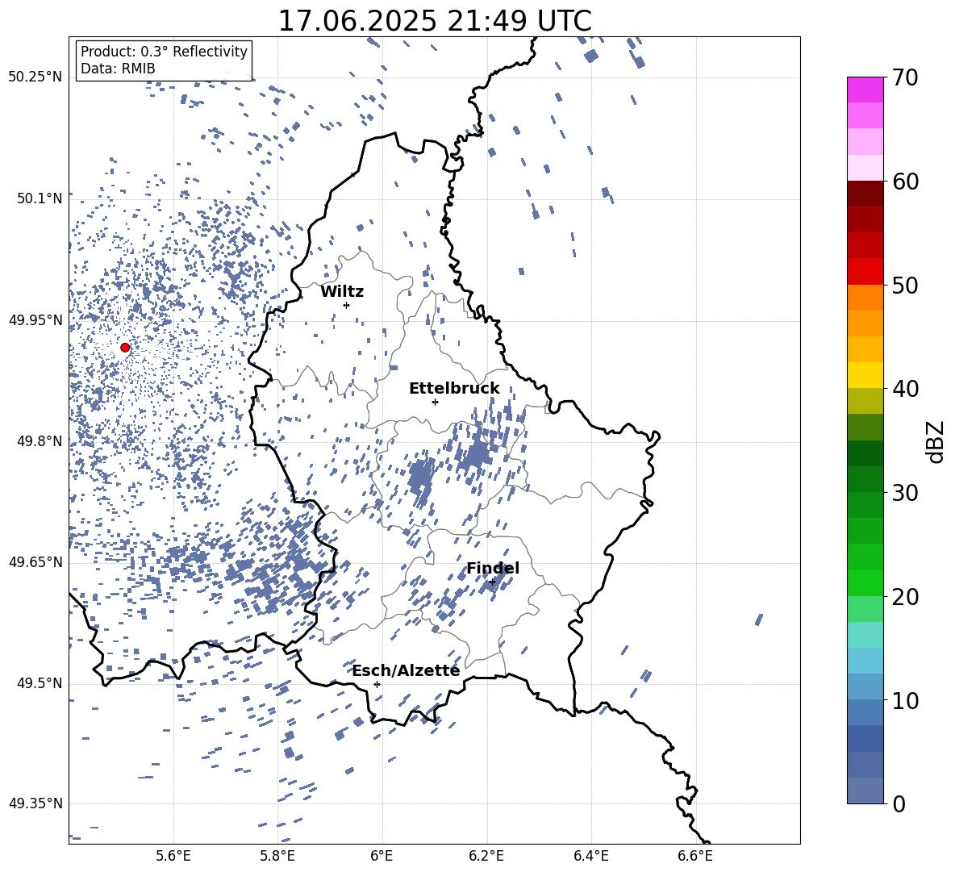Click the Ettelbruck station cross marker
The height and width of the screenshot is (872, 955).
click(435, 402)
